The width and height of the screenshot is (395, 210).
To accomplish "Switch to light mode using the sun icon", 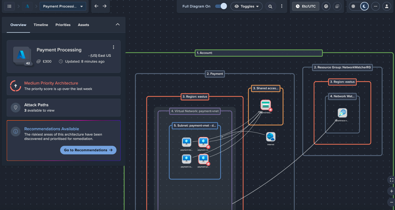I will 353,6.
